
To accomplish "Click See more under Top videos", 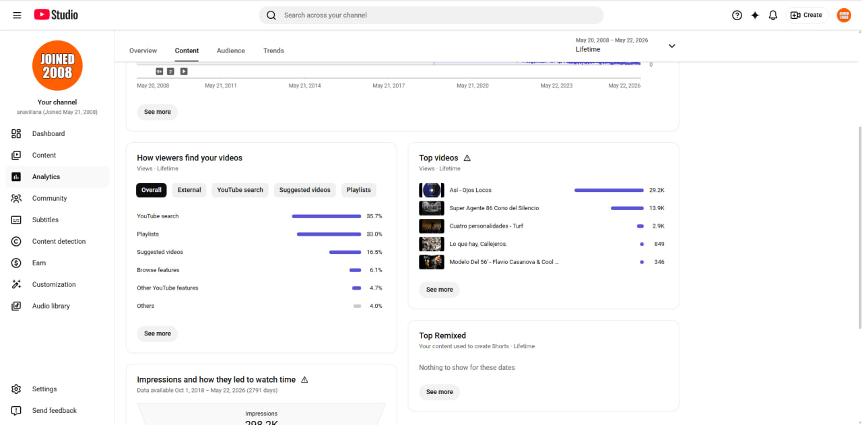I will 440,290.
